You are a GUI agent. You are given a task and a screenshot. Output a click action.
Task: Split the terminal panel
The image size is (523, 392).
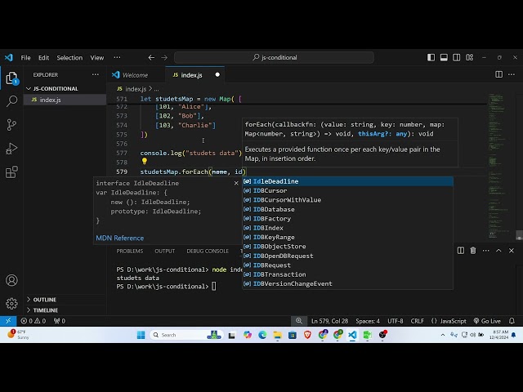click(461, 251)
